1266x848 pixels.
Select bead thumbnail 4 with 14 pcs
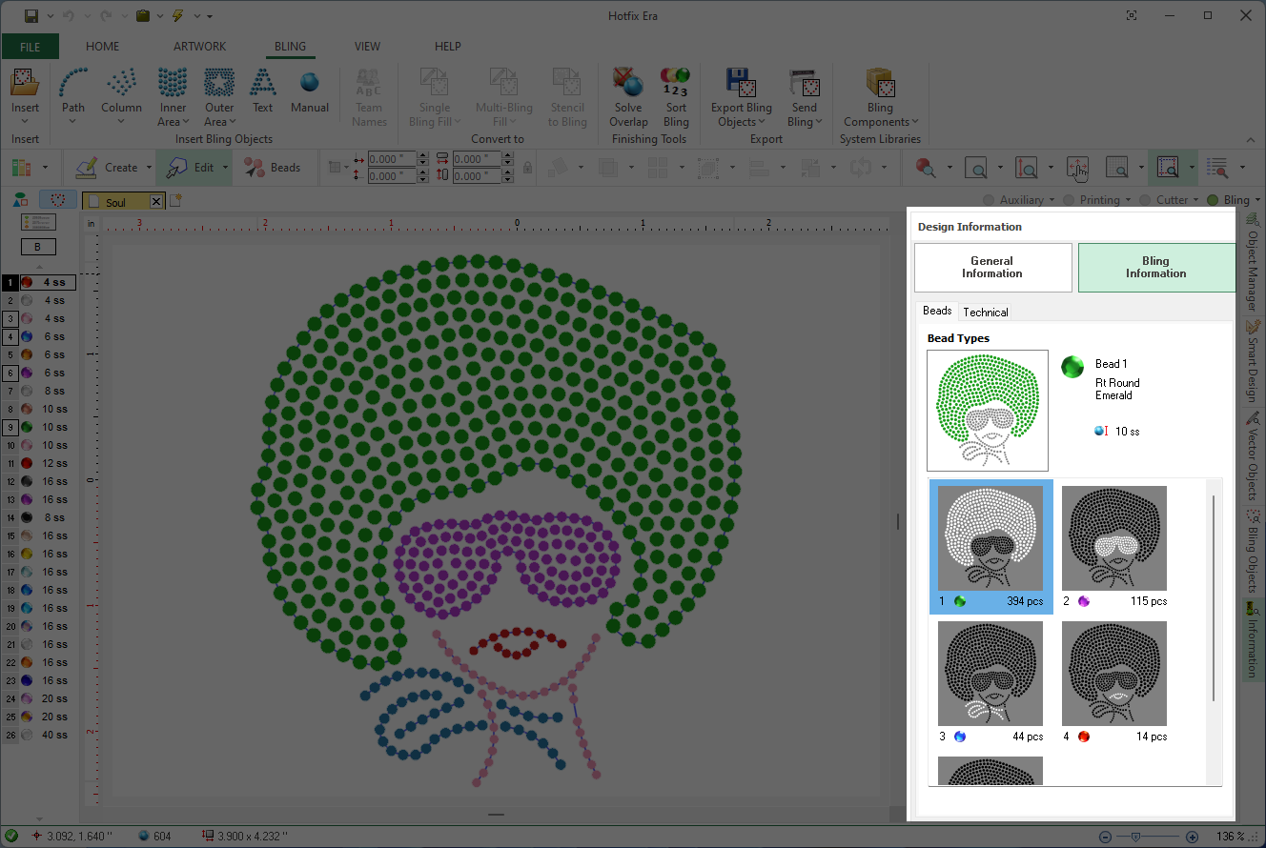(1114, 682)
